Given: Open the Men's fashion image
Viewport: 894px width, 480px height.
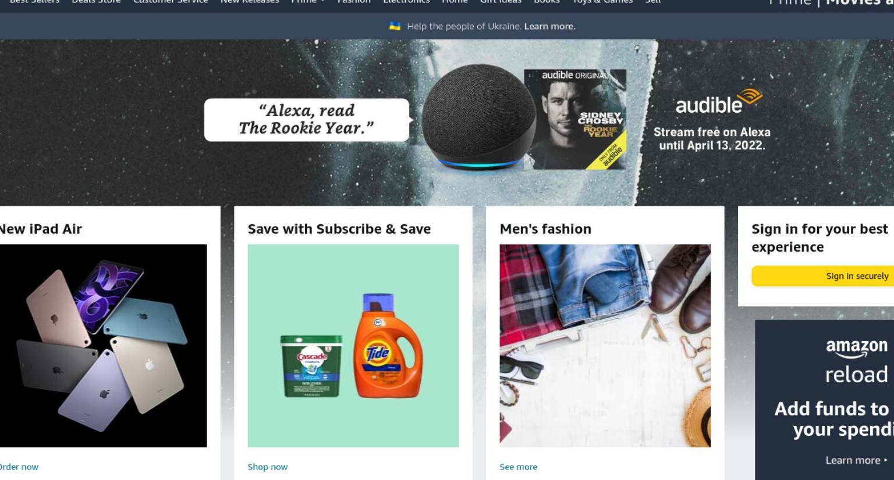Looking at the screenshot, I should pos(605,346).
